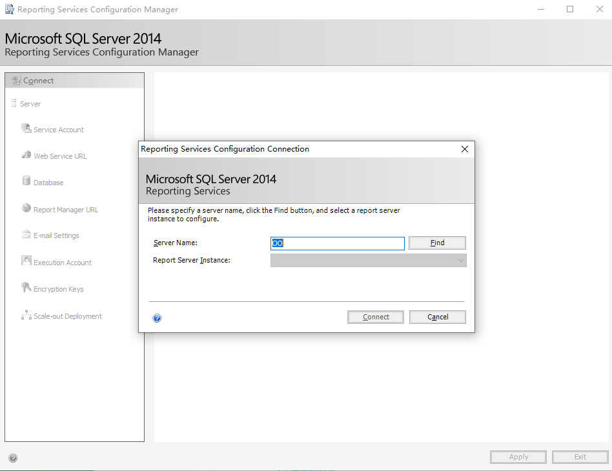Open the Service Account page
612x471 pixels.
[x=59, y=130]
